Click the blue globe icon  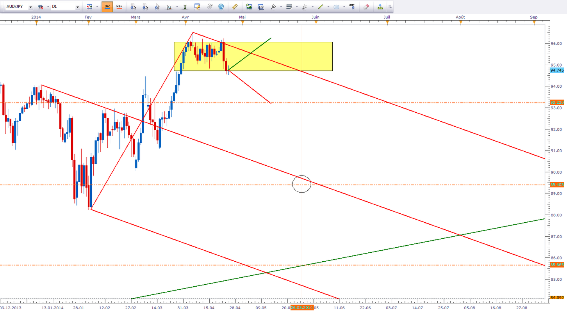(221, 7)
